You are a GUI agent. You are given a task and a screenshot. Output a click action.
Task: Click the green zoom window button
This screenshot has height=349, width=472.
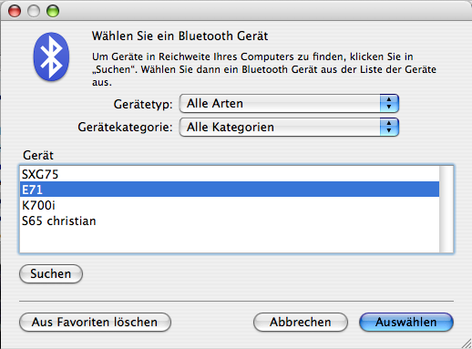(x=53, y=11)
